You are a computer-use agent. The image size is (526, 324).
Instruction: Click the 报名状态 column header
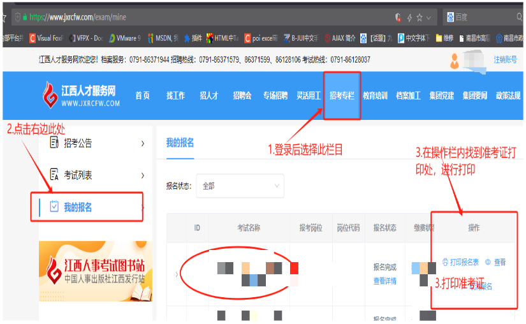pos(384,228)
